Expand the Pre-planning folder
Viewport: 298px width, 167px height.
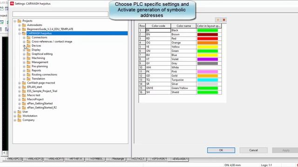[24, 67]
